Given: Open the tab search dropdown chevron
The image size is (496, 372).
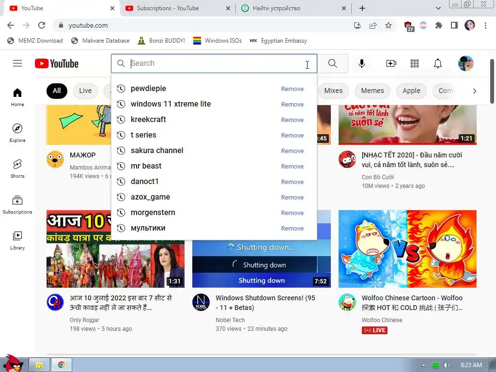Looking at the screenshot, I should (438, 8).
